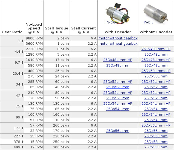Open Without Encoder 25Dx52L mm HP link, 210 RPM row

tap(156, 93)
